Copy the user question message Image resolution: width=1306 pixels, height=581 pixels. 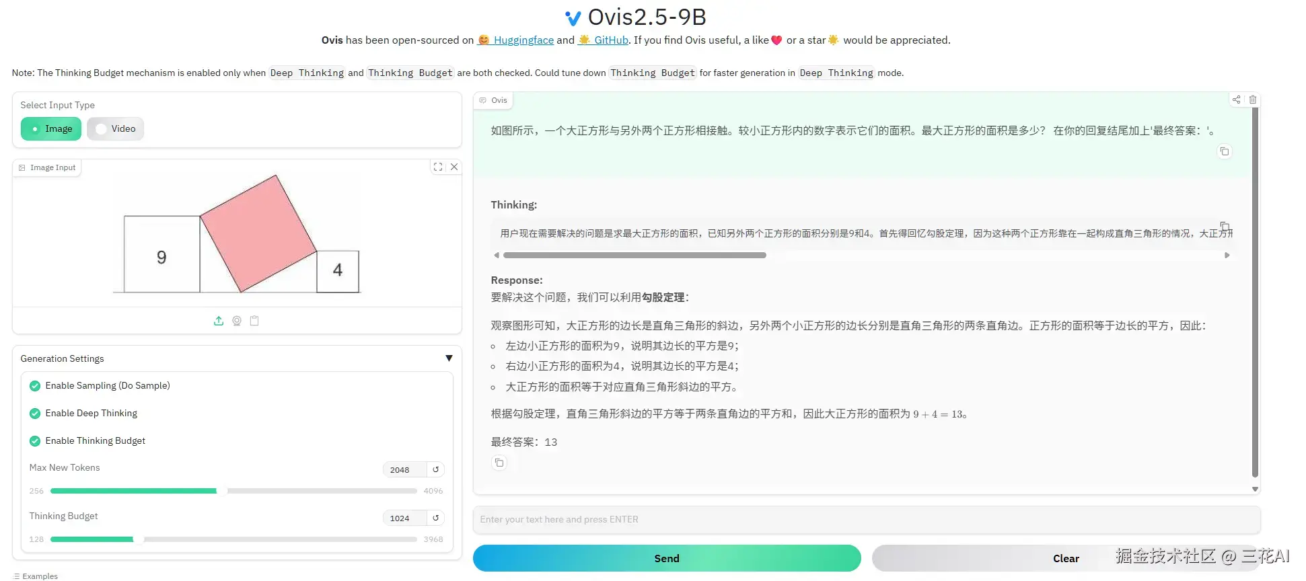click(1225, 151)
